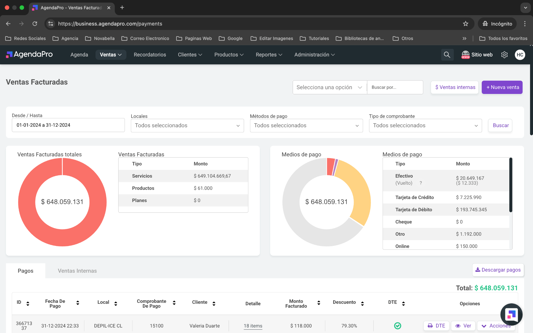Sort by Monto Facturado column arrows
Viewport: 533px width, 333px height.
click(319, 303)
